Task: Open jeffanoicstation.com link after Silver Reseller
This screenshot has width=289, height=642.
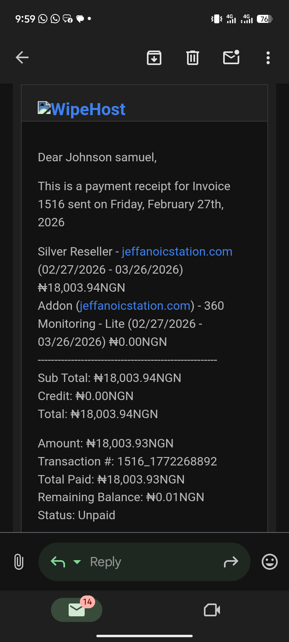Action: tap(177, 252)
